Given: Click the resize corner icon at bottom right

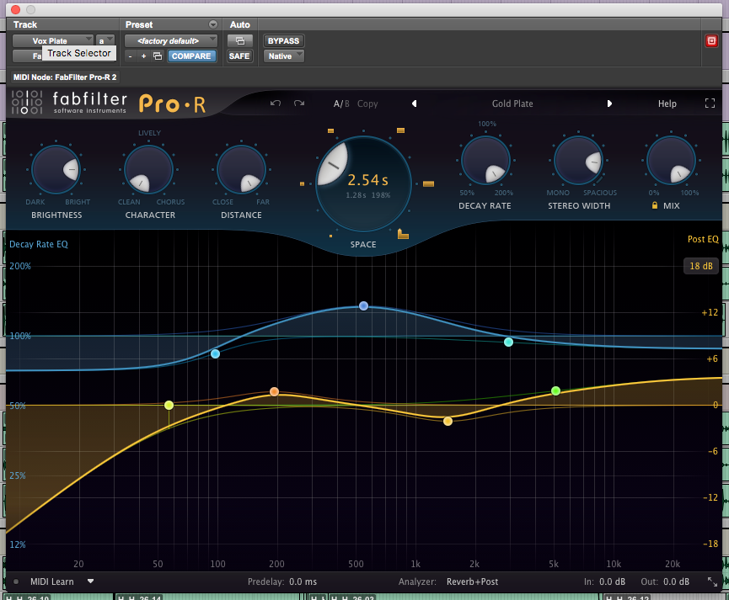Looking at the screenshot, I should (x=712, y=581).
